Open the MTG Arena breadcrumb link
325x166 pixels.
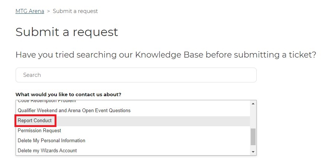tap(30, 11)
